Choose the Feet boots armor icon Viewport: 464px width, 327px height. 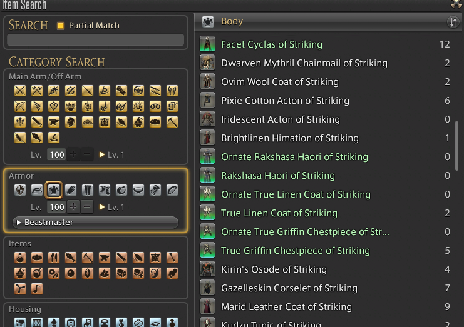click(105, 190)
